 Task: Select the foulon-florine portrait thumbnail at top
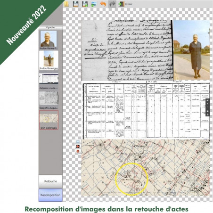coord(49,40)
